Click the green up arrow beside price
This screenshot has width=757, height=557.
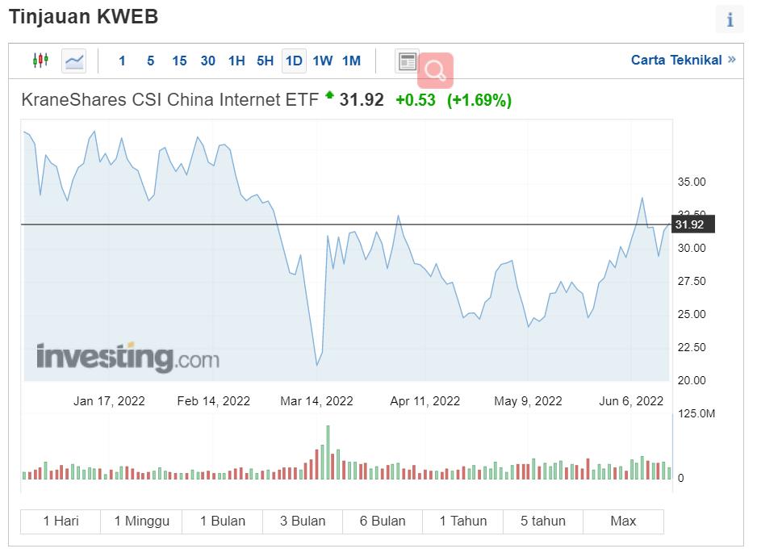329,96
